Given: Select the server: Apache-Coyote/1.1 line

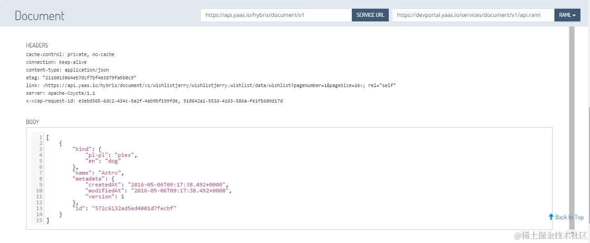Looking at the screenshot, I should [x=61, y=93].
